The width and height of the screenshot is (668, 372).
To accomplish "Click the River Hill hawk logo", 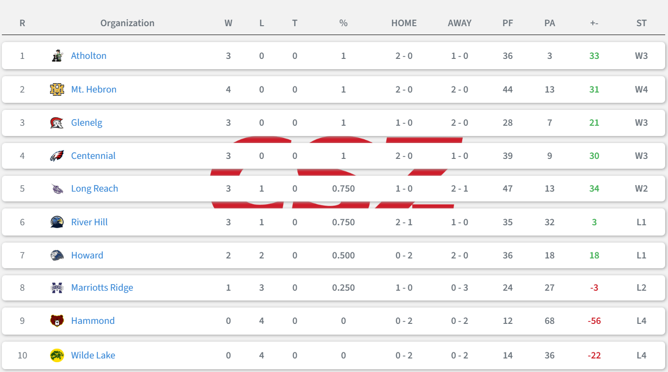I will 57,222.
